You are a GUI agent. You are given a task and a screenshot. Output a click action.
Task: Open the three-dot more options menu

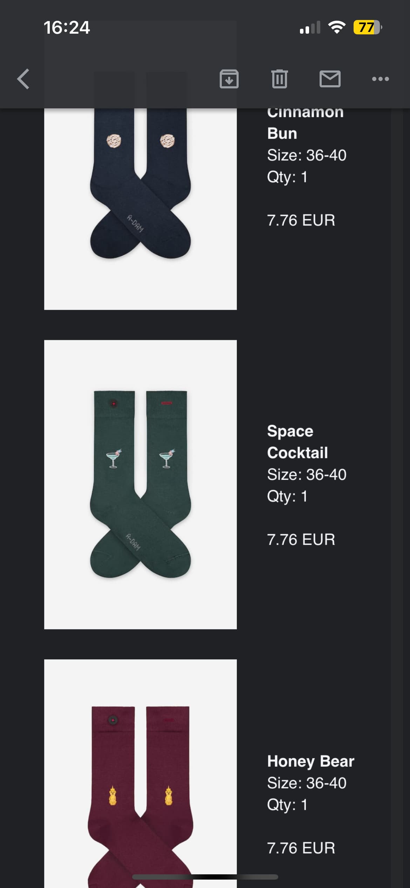click(x=381, y=79)
